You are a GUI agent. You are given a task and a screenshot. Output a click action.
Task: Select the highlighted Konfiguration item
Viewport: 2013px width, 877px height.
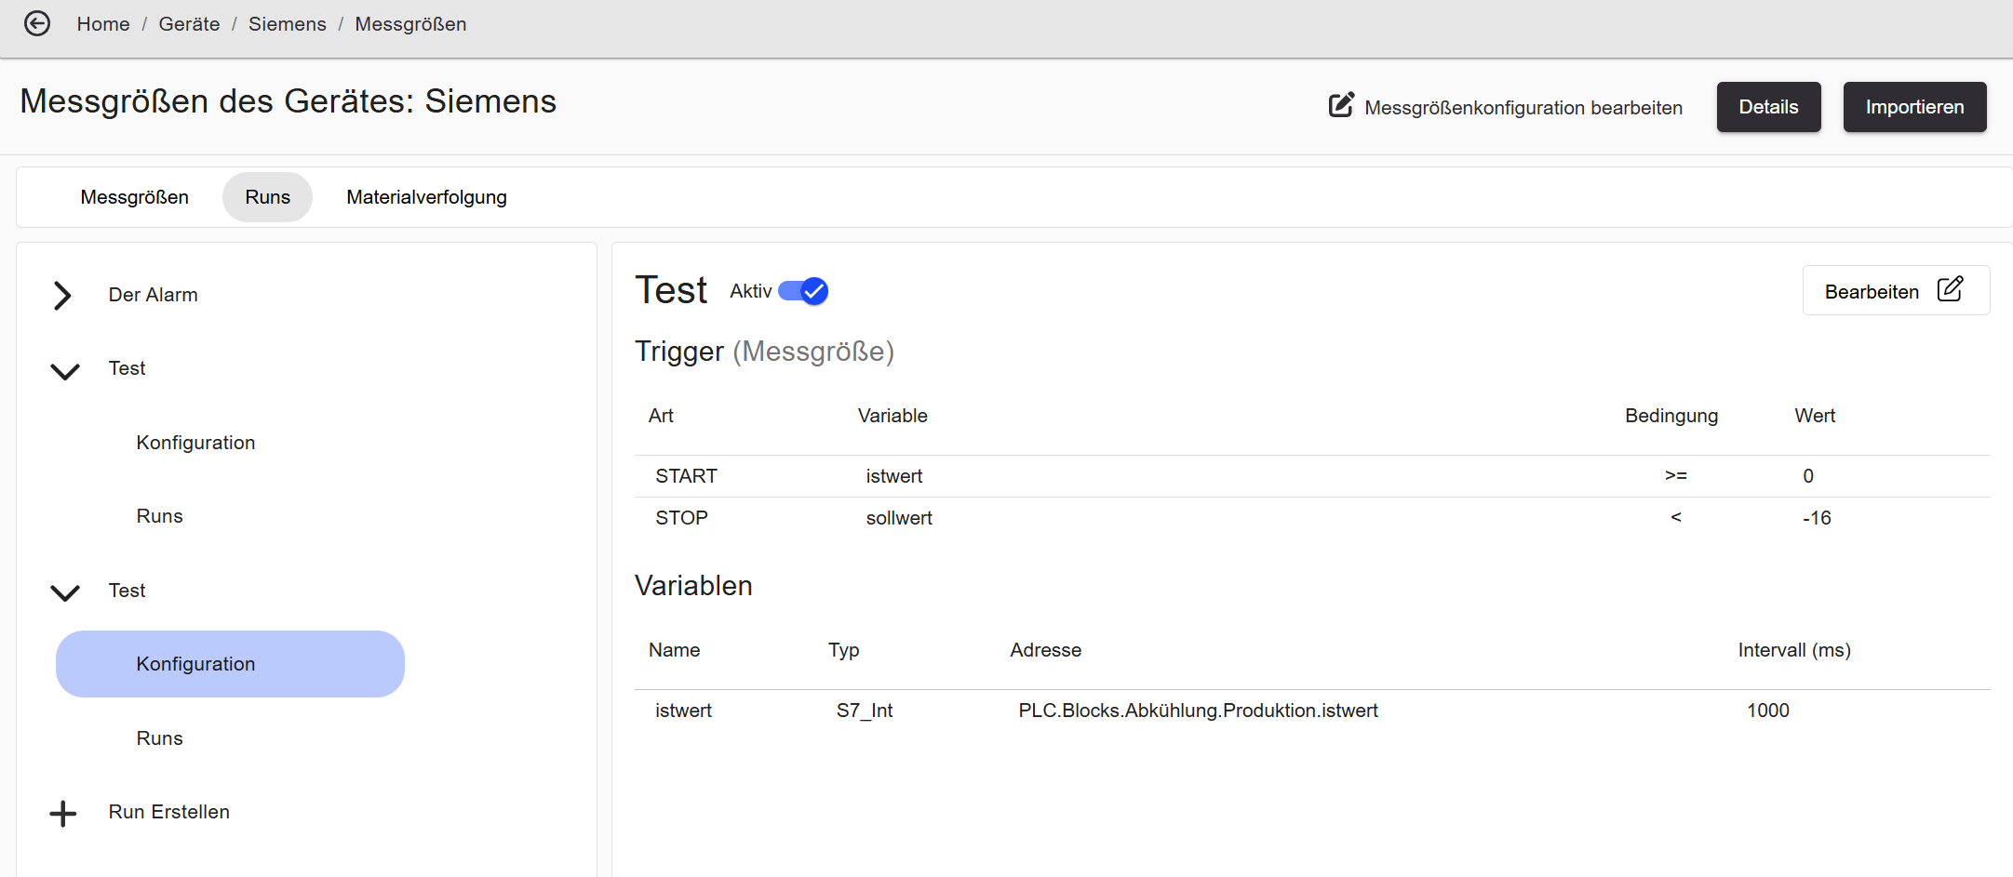point(230,664)
